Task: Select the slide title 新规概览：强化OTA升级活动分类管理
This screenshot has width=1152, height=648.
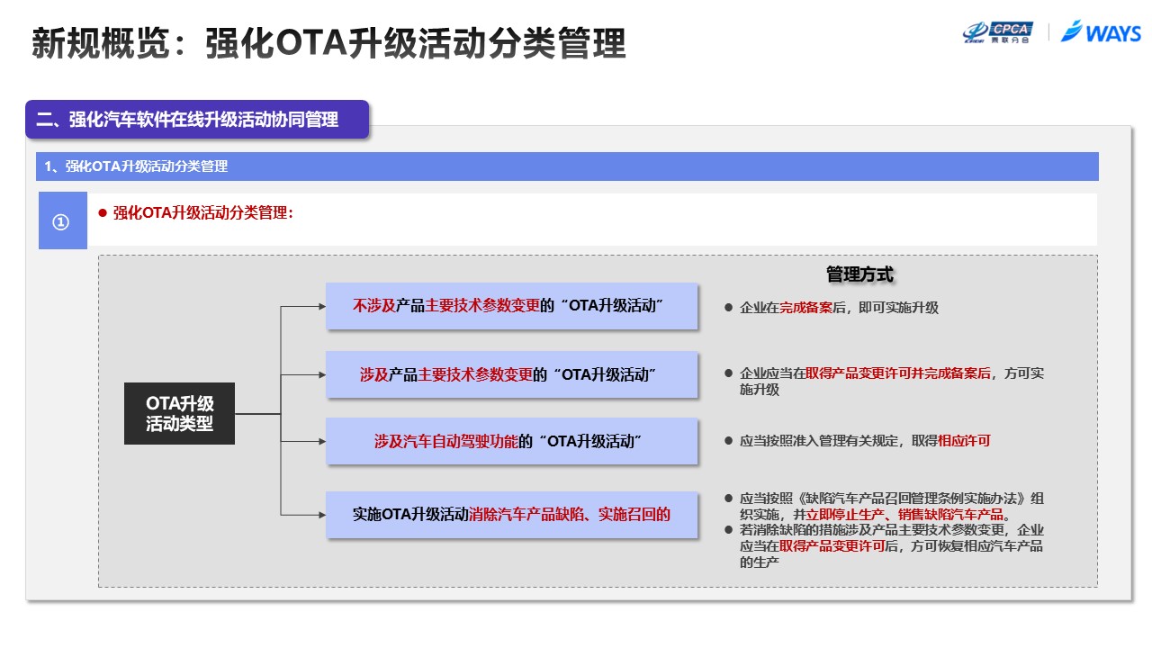Action: (x=328, y=42)
